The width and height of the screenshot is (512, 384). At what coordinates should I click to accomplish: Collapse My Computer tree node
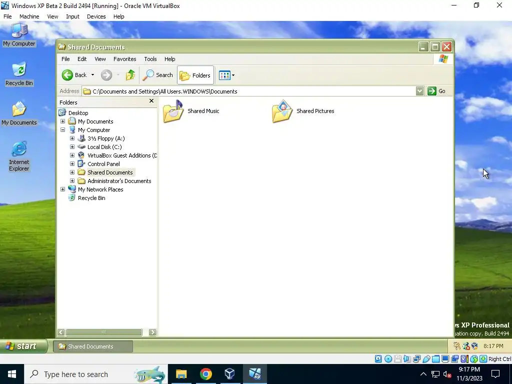(x=62, y=129)
